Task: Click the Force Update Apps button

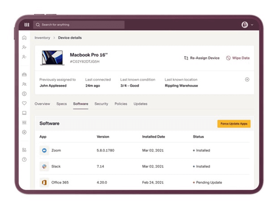Action: click(x=234, y=123)
